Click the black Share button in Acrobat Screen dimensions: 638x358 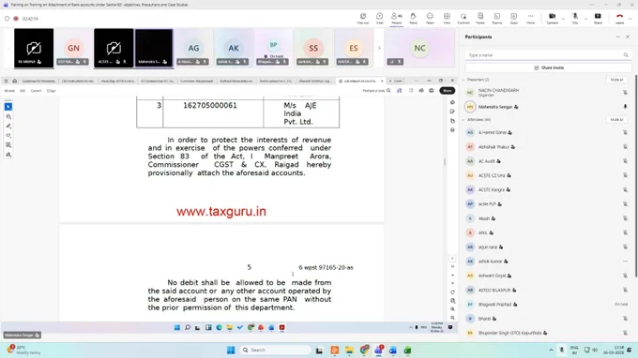pyautogui.click(x=448, y=91)
